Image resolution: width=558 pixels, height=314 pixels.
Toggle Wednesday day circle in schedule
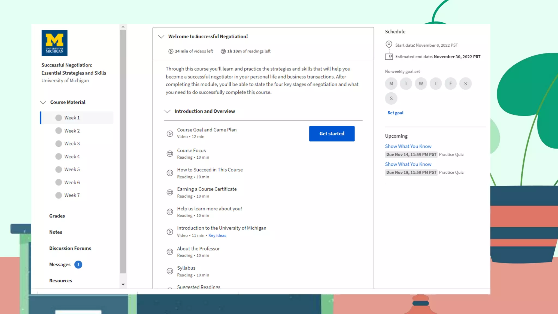point(421,84)
